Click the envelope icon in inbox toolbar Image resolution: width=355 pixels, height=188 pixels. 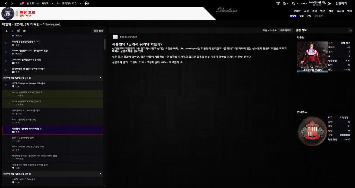[24, 31]
